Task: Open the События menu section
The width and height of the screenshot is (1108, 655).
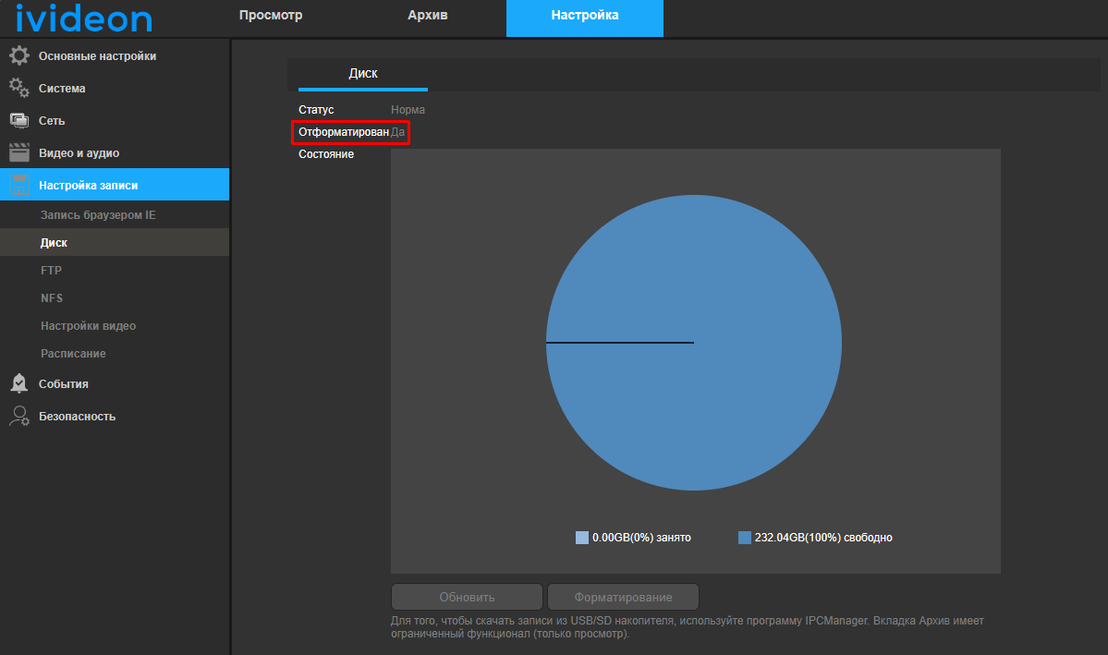Action: click(115, 383)
